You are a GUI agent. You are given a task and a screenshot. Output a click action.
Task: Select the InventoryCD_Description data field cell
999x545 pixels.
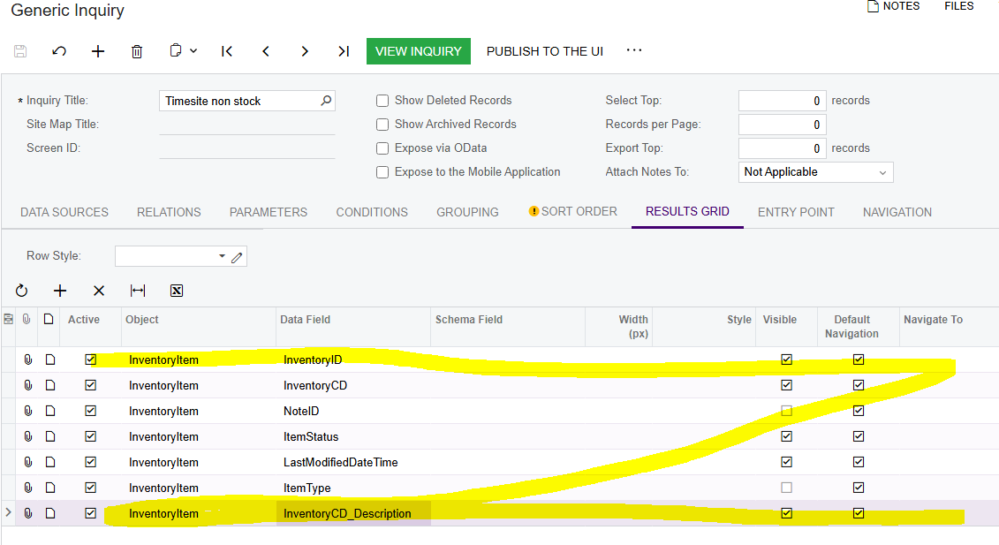(353, 514)
